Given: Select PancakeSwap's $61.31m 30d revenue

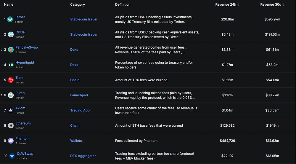Looking at the screenshot, I should (x=272, y=50).
